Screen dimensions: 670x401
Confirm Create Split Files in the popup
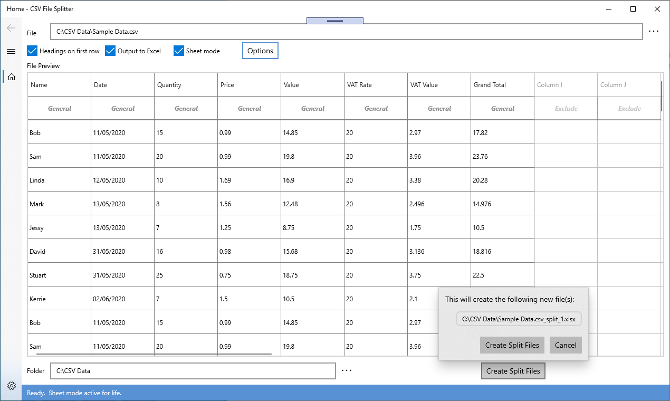512,345
